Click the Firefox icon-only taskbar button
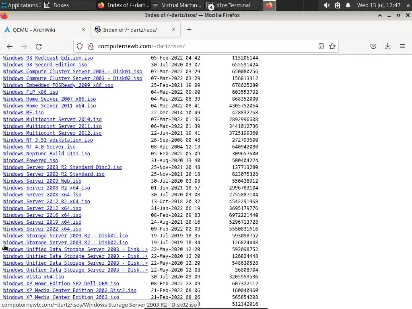The image size is (412, 309). [x=269, y=5]
